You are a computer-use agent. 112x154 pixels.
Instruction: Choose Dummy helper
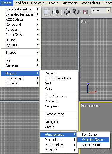(59, 73)
